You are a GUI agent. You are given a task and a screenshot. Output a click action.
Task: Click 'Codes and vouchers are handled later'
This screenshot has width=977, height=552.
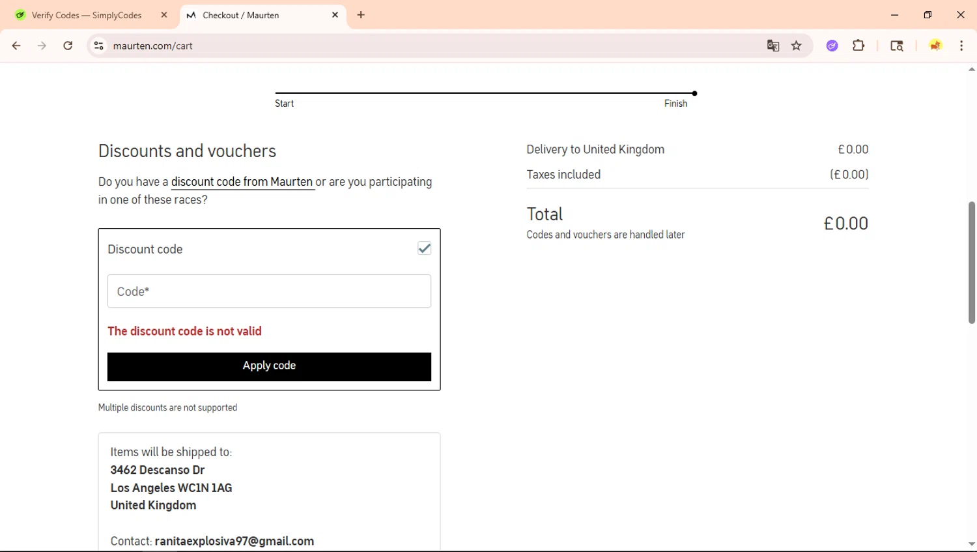tap(606, 235)
